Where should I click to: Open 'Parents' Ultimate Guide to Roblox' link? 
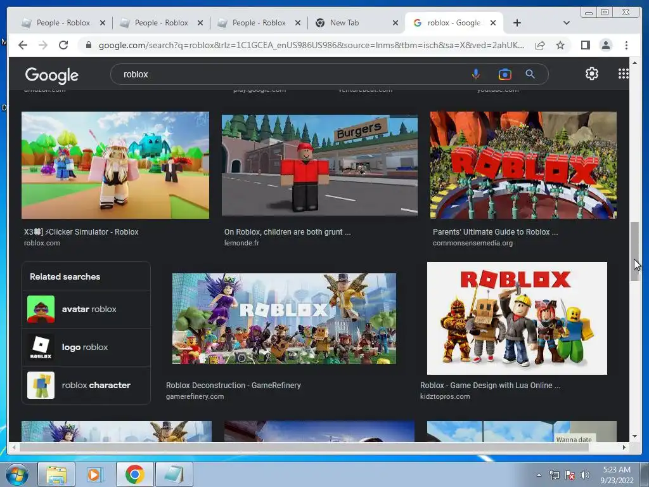pos(495,232)
